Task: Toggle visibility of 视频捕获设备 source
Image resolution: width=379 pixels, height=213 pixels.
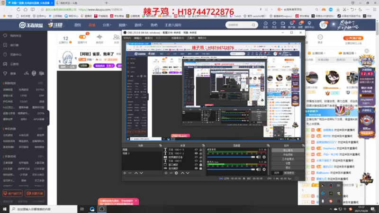Action: (196, 157)
